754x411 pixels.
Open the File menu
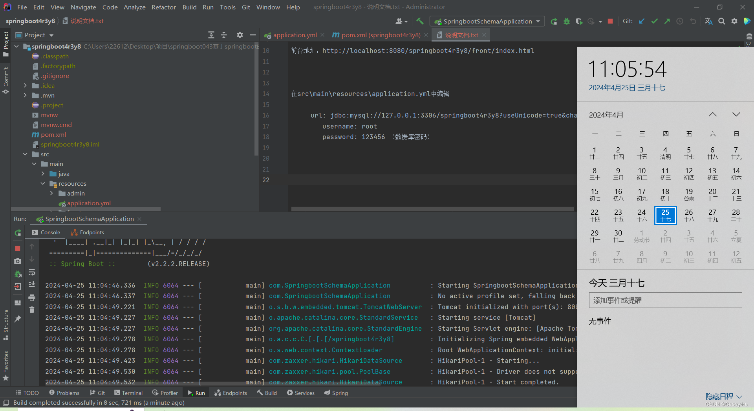(x=22, y=7)
